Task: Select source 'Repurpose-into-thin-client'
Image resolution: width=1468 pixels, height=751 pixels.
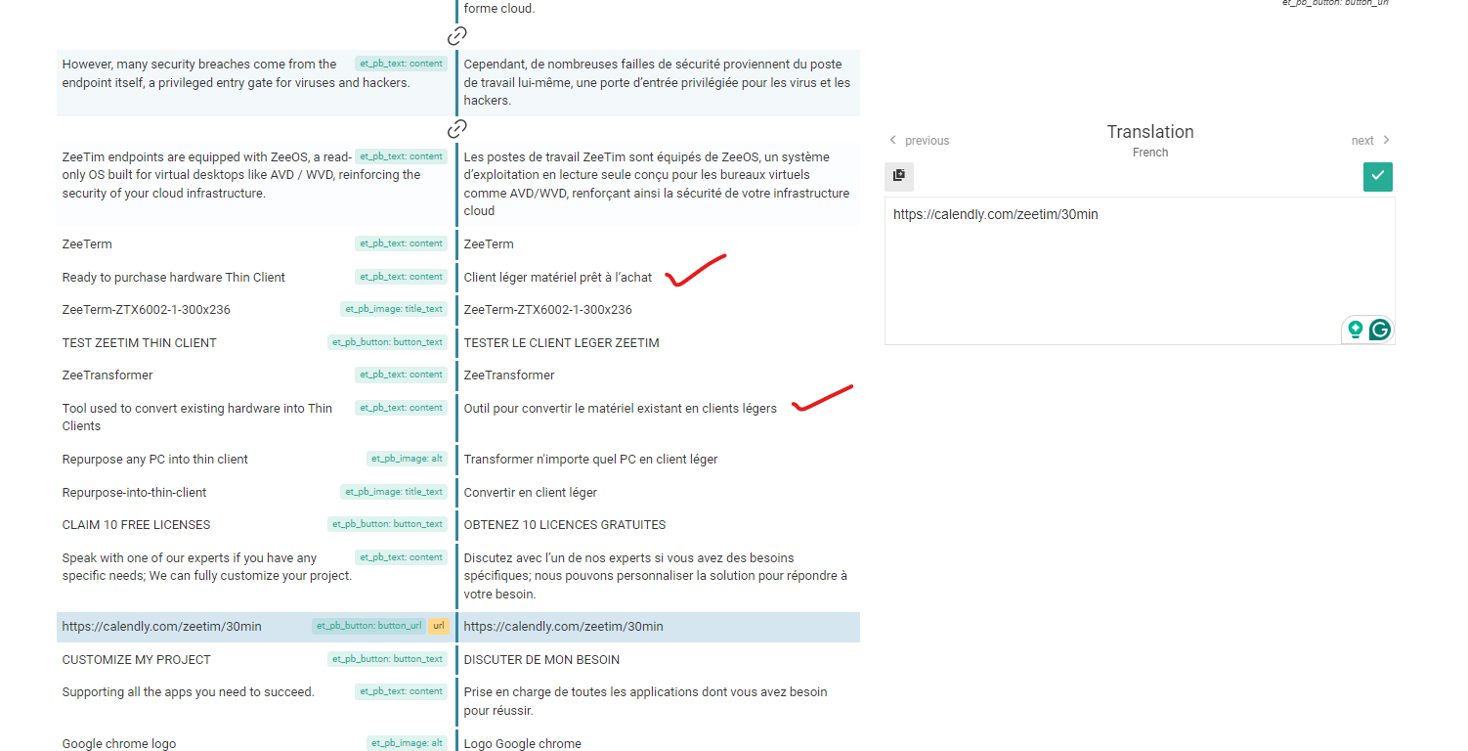Action: pos(135,493)
